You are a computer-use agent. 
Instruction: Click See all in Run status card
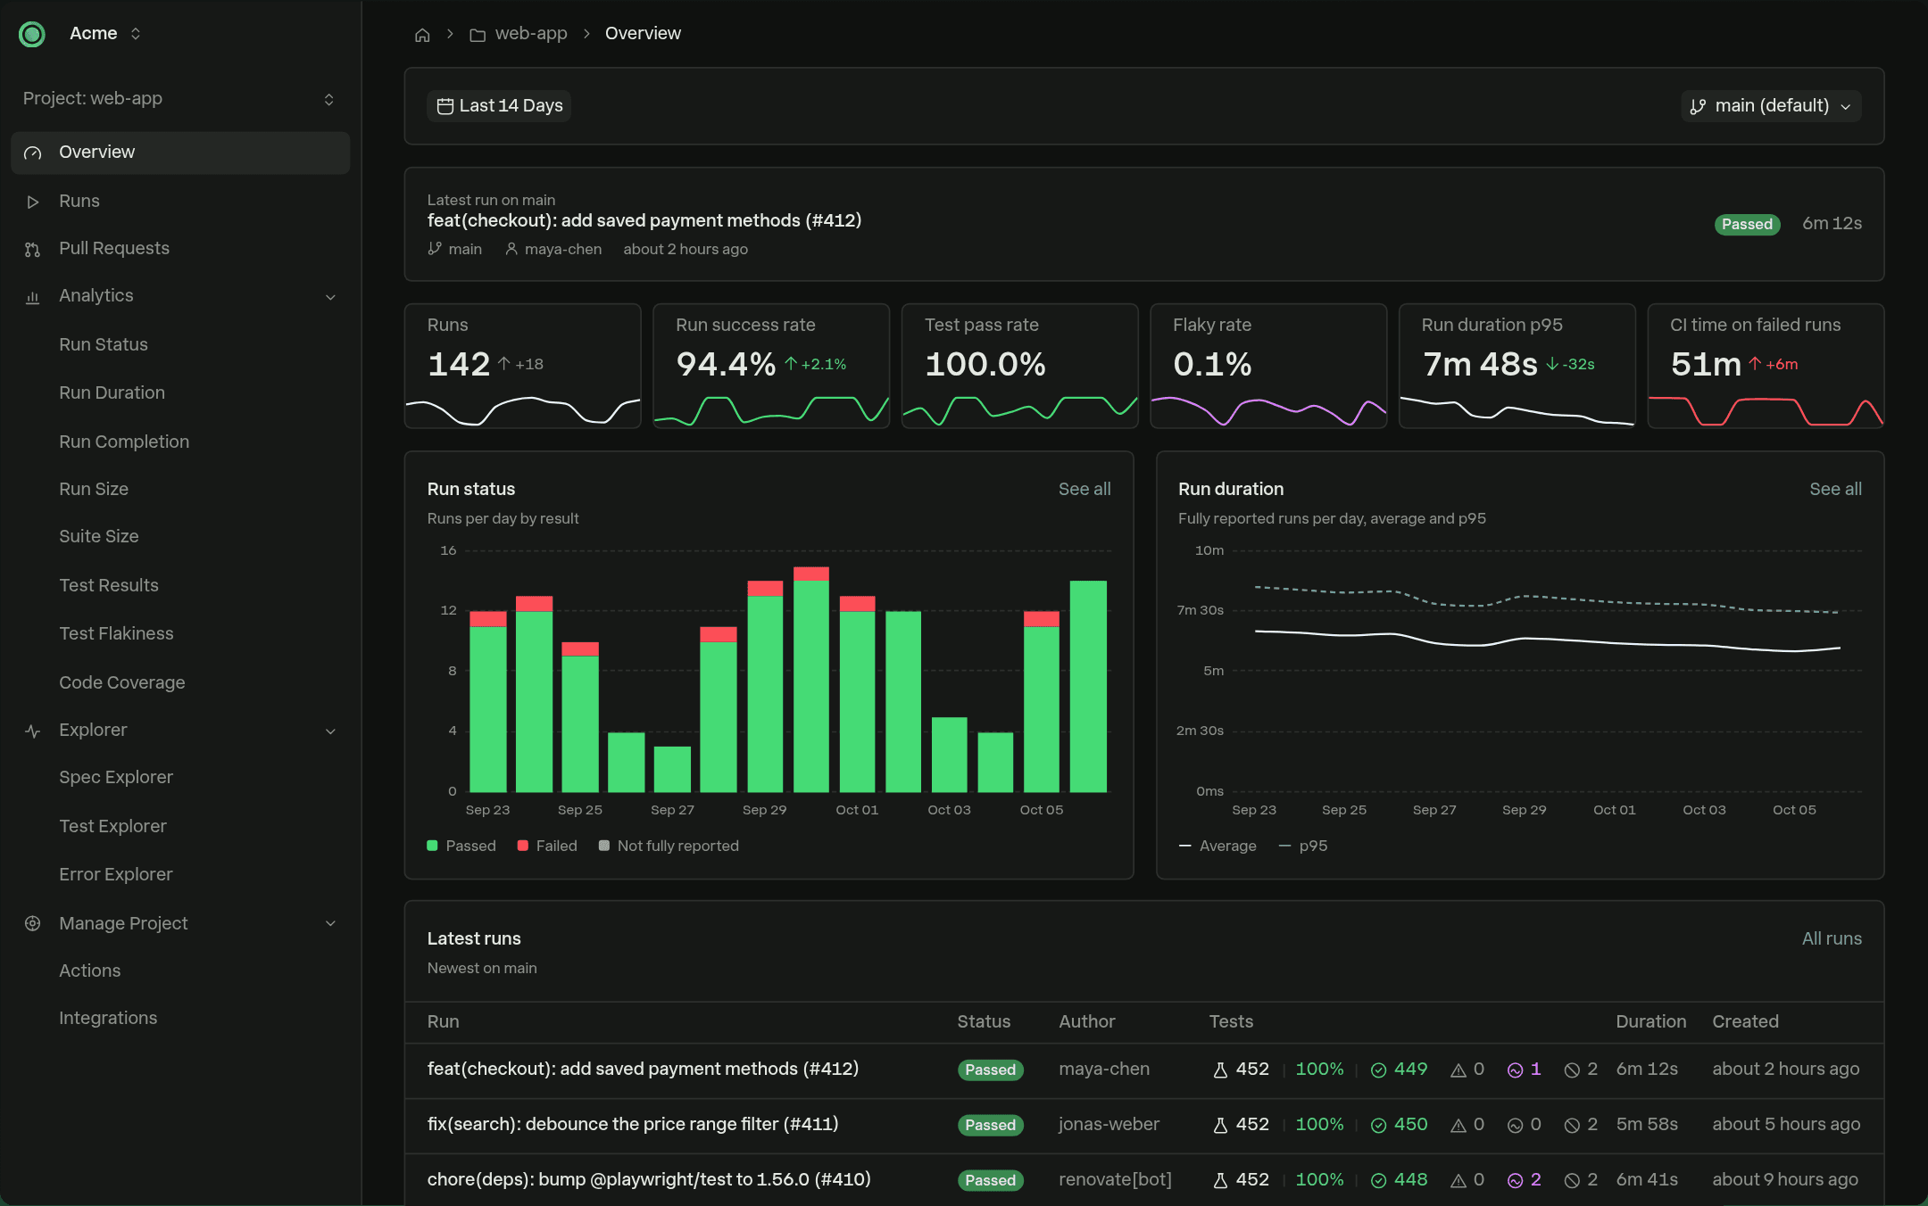1084,490
